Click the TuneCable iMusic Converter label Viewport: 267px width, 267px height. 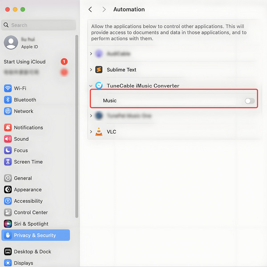pos(143,85)
